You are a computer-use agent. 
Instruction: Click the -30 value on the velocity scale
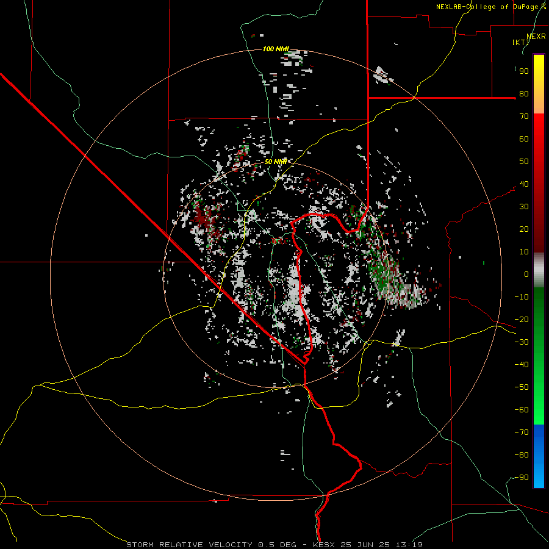[522, 342]
